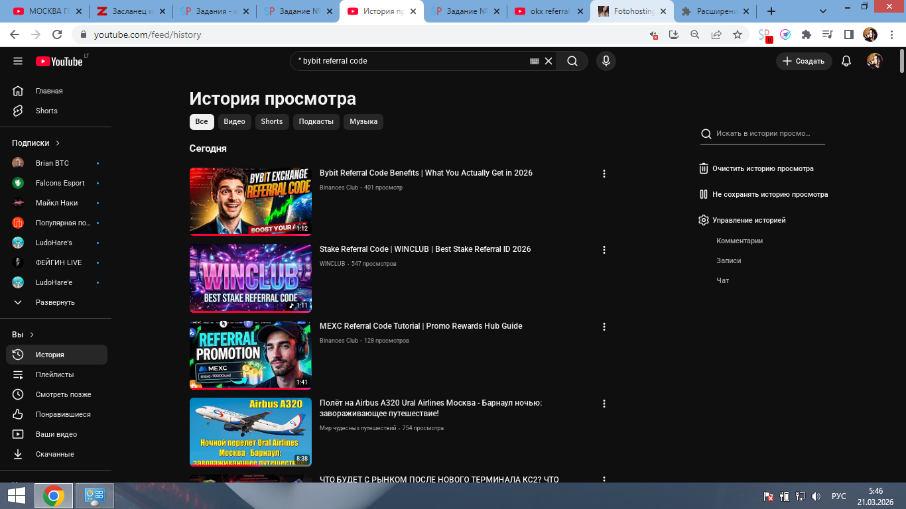
Task: Switch to the okx referral tab
Action: click(548, 11)
